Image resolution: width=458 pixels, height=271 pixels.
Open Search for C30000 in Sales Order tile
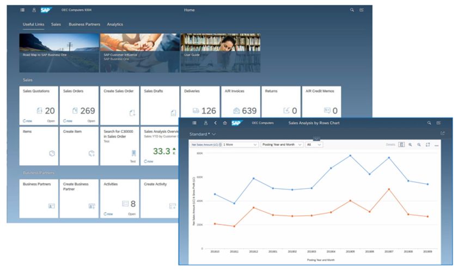(x=119, y=146)
